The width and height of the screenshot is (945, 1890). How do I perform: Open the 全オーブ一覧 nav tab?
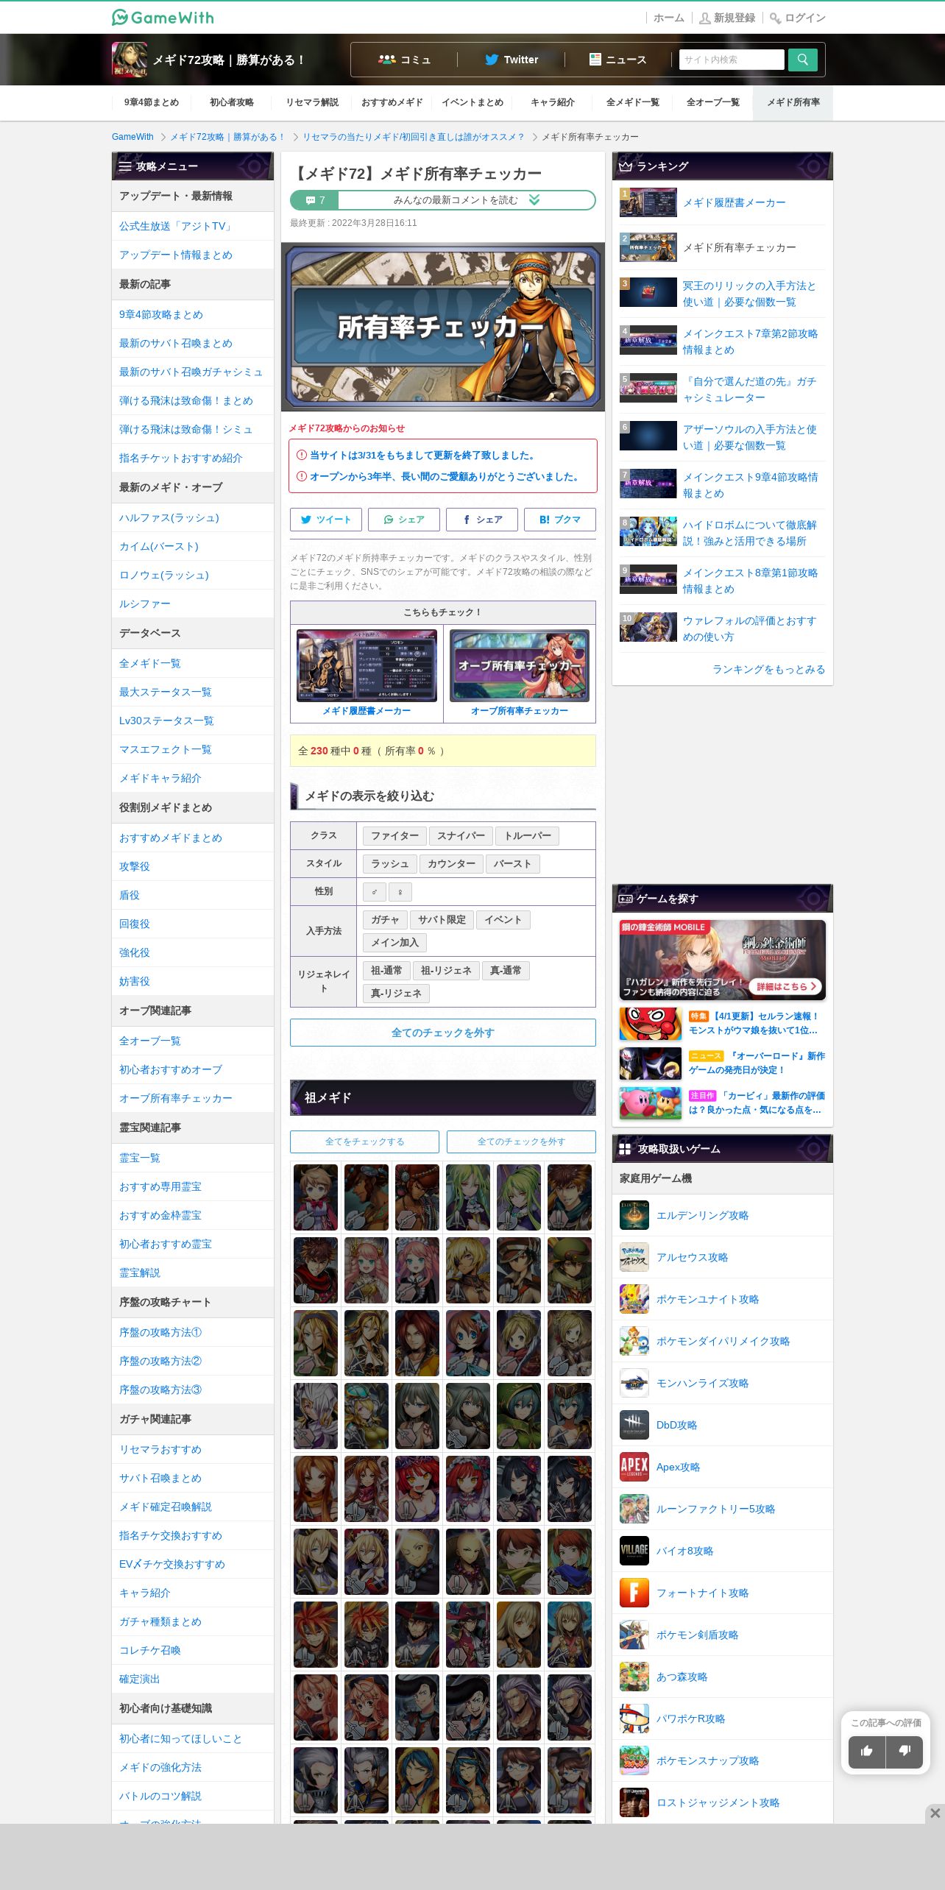tap(713, 102)
